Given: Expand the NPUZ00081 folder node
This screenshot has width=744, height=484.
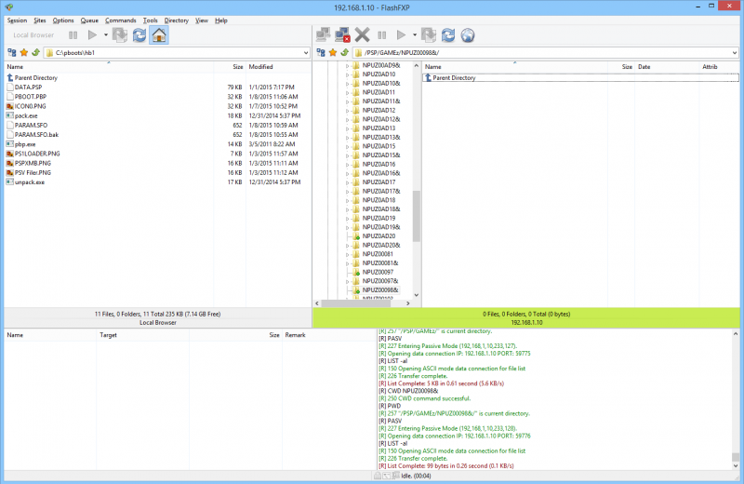Looking at the screenshot, I should [x=347, y=254].
